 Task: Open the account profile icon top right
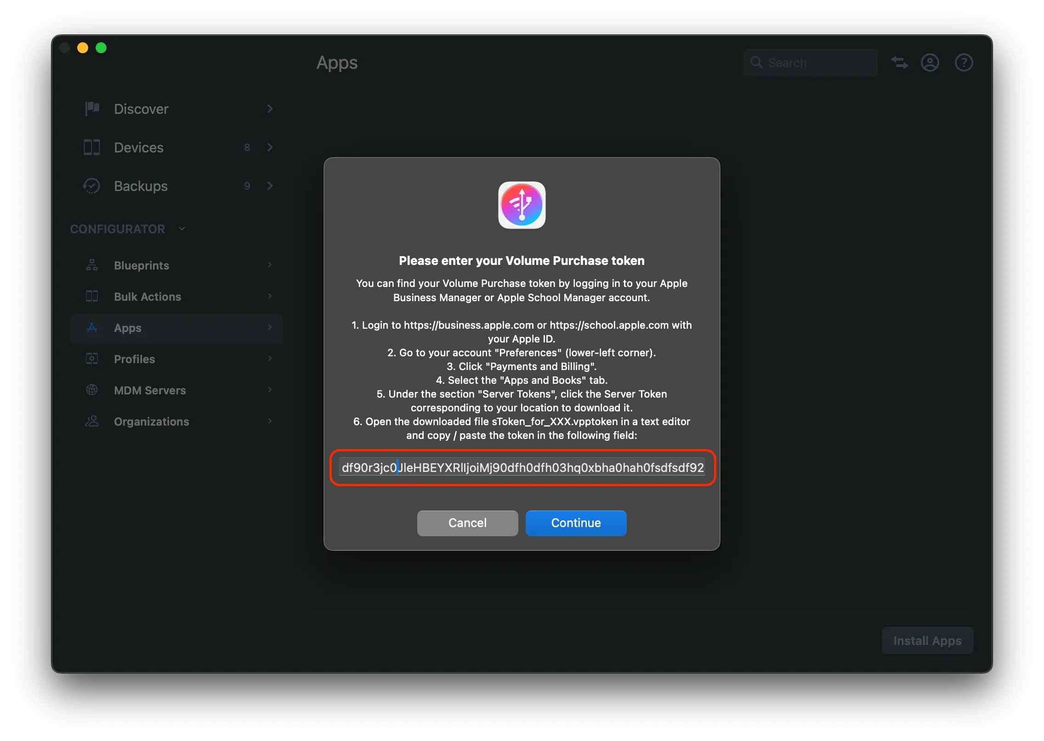(930, 62)
